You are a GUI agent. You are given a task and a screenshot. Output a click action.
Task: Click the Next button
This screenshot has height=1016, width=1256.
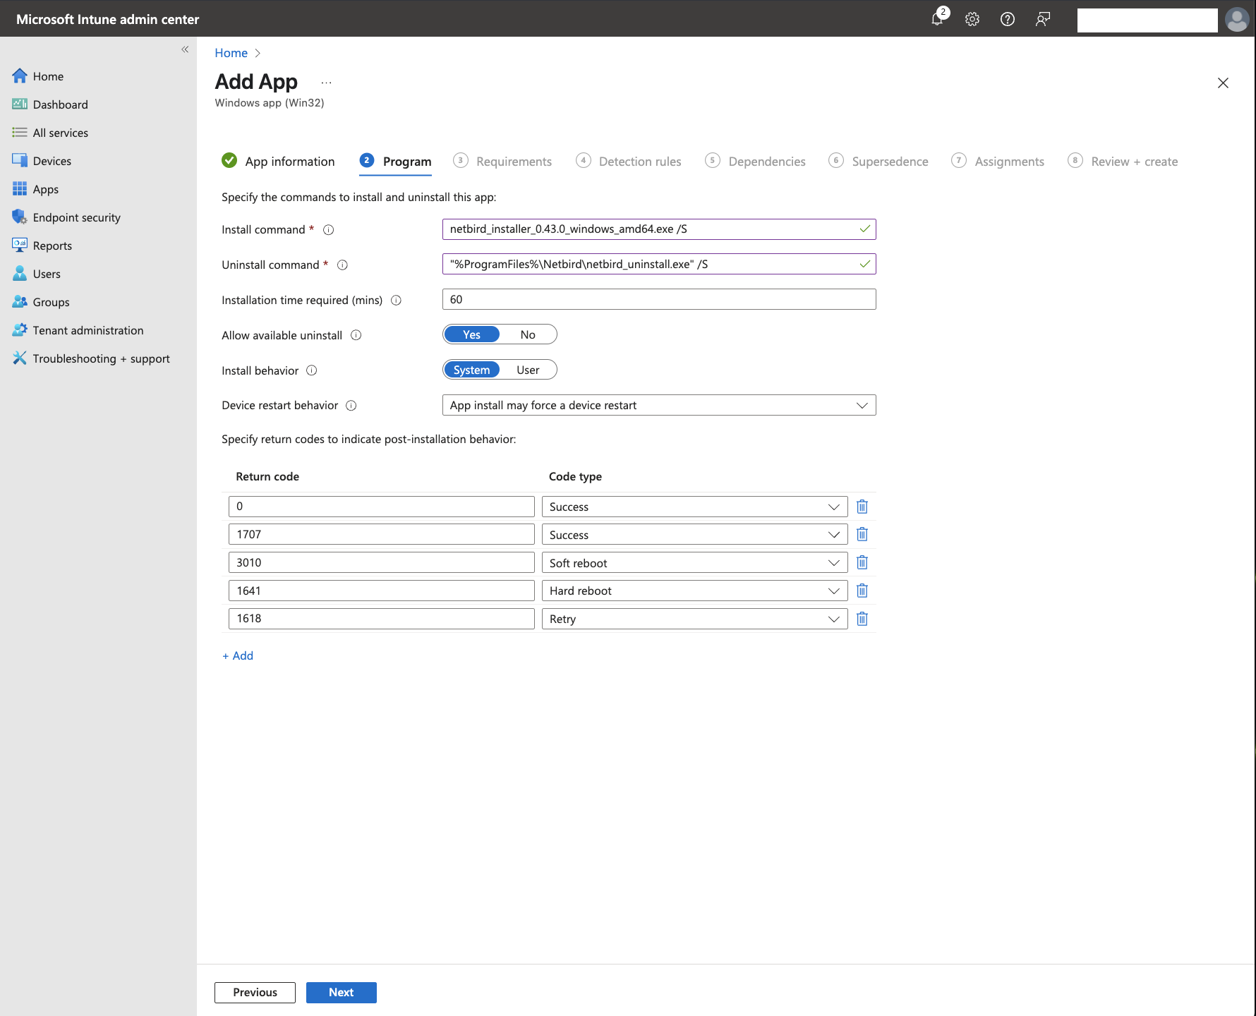coord(341,993)
